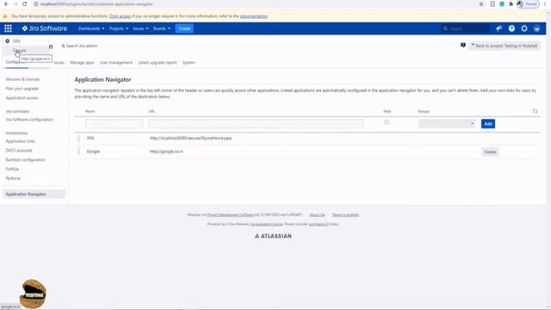
Task: Expand the Issues header menu
Action: click(x=140, y=28)
